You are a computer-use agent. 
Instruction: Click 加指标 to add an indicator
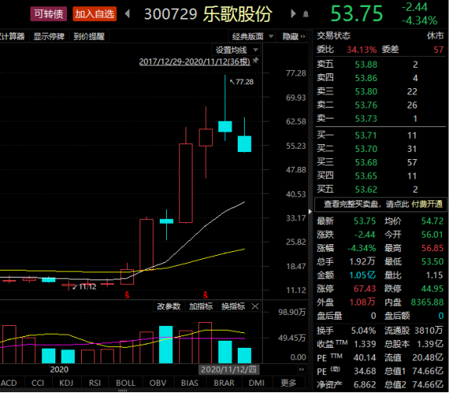[x=201, y=306]
